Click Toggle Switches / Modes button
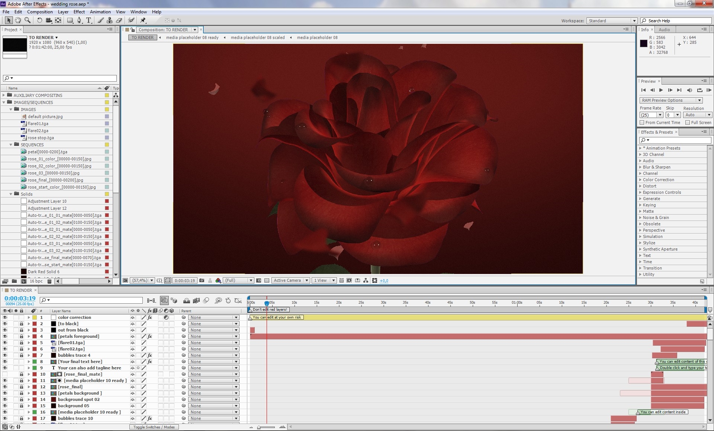The width and height of the screenshot is (714, 431). tap(154, 427)
